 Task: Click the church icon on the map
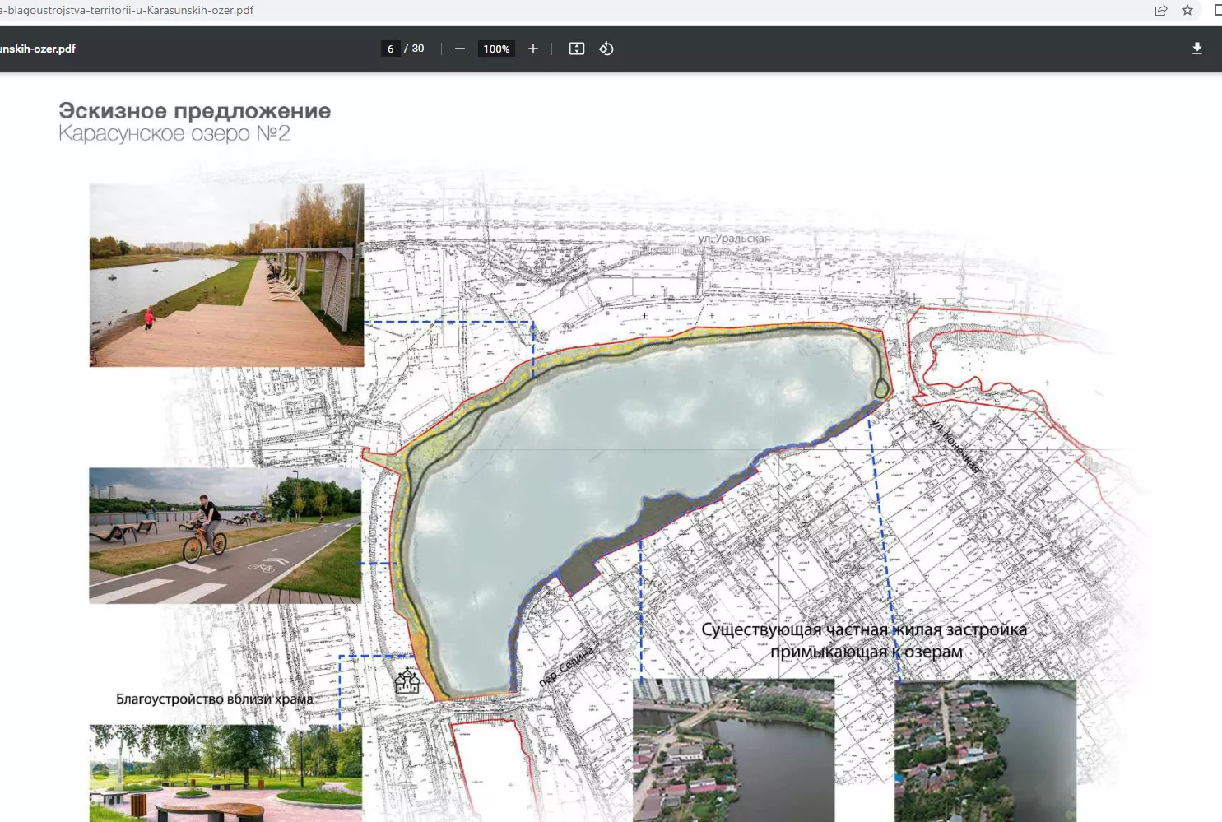click(407, 681)
